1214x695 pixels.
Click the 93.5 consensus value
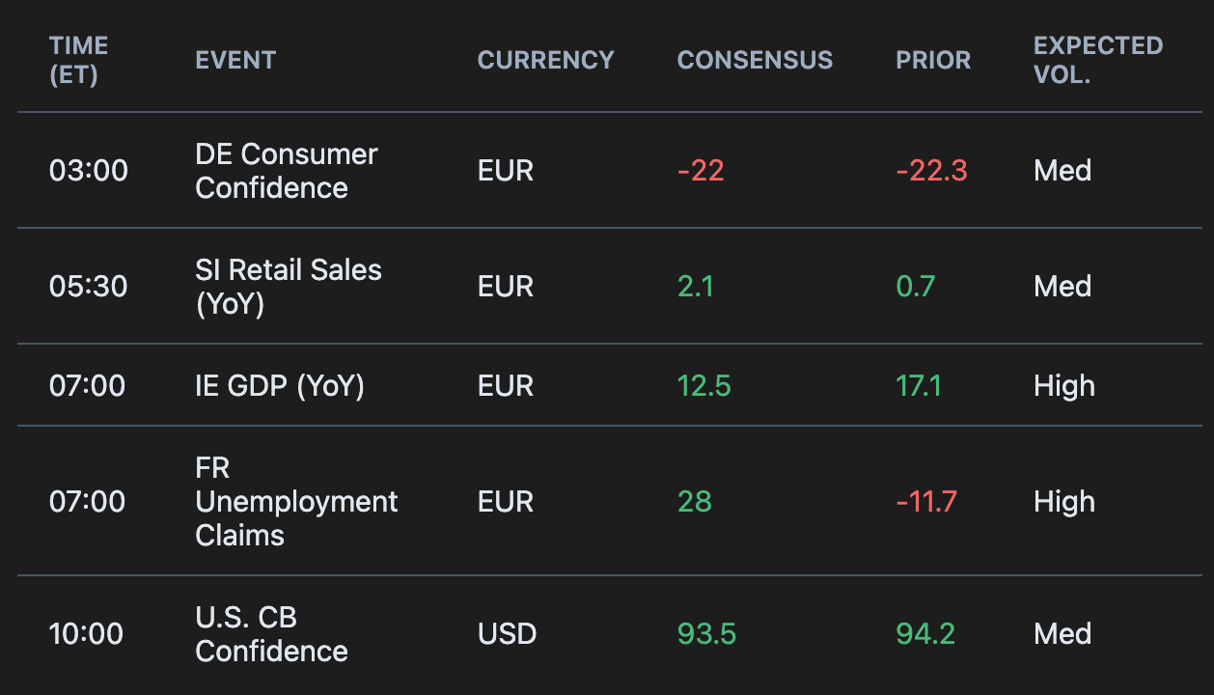point(706,634)
